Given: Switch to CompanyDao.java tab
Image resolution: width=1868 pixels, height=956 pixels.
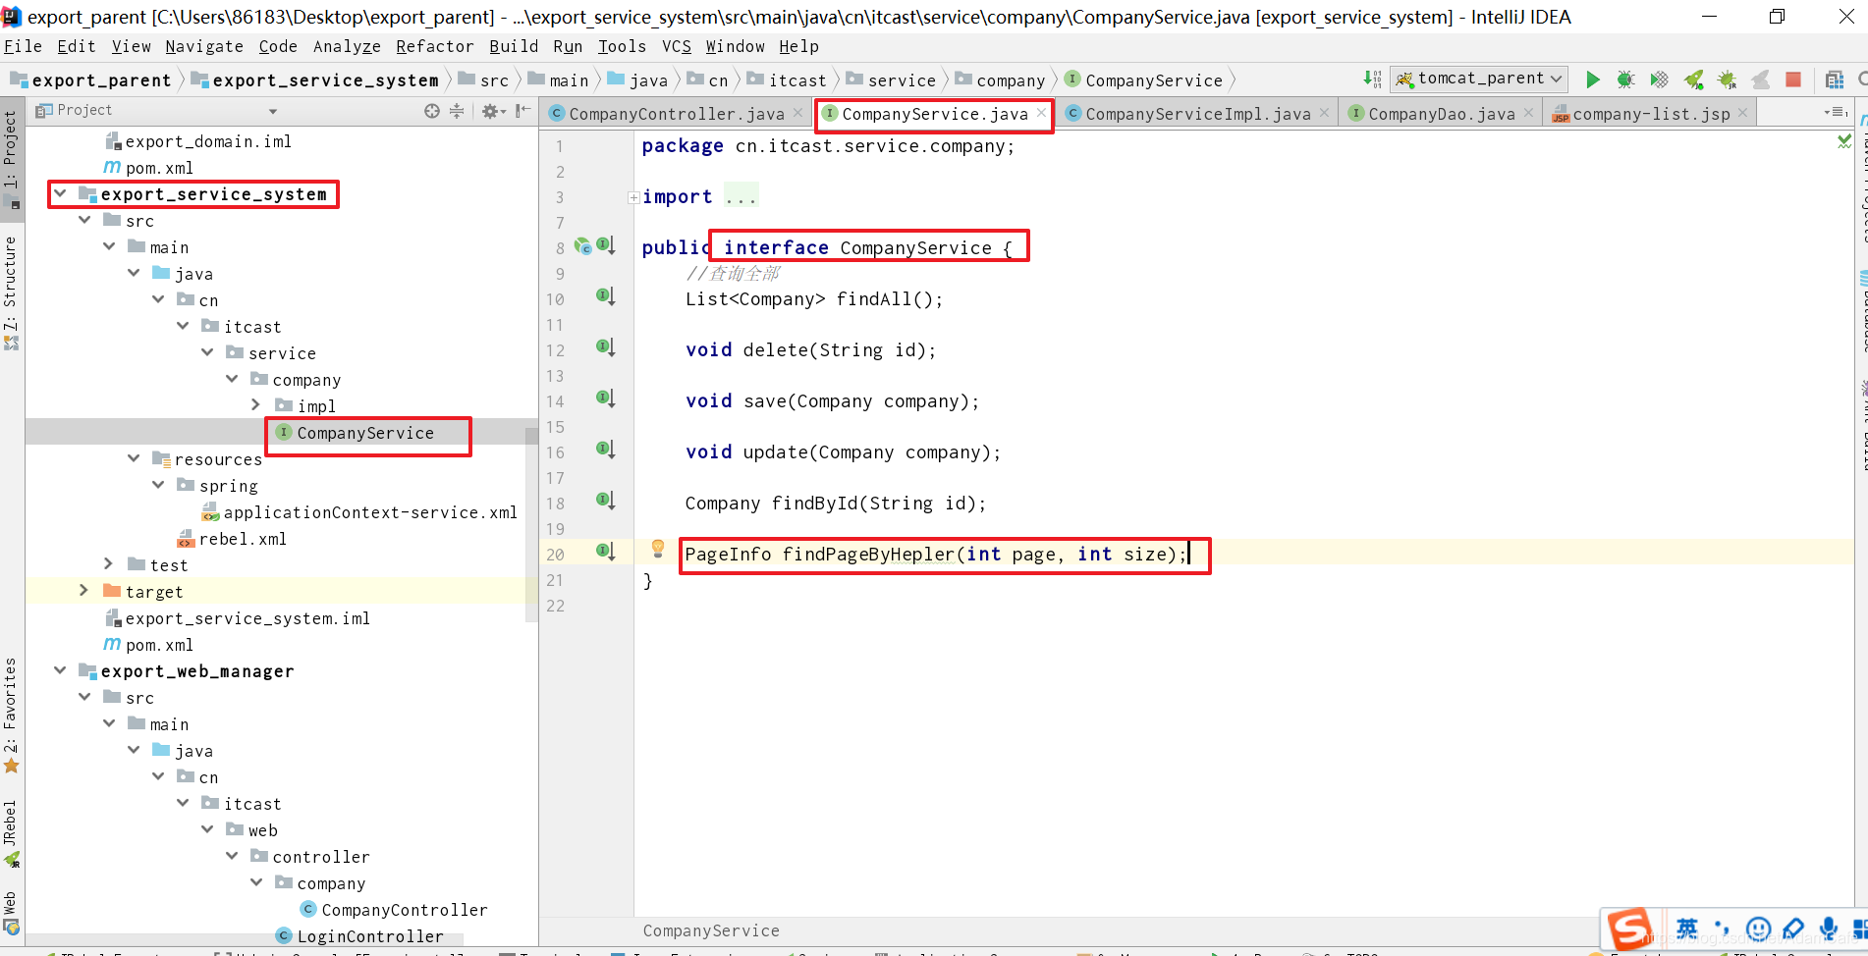Looking at the screenshot, I should coord(1442,114).
